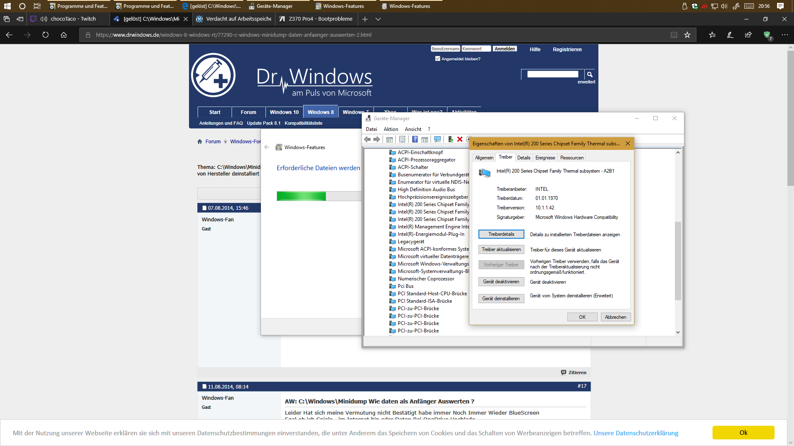This screenshot has width=794, height=446.
Task: Click the update driver toolbar icon
Action: (x=450, y=140)
